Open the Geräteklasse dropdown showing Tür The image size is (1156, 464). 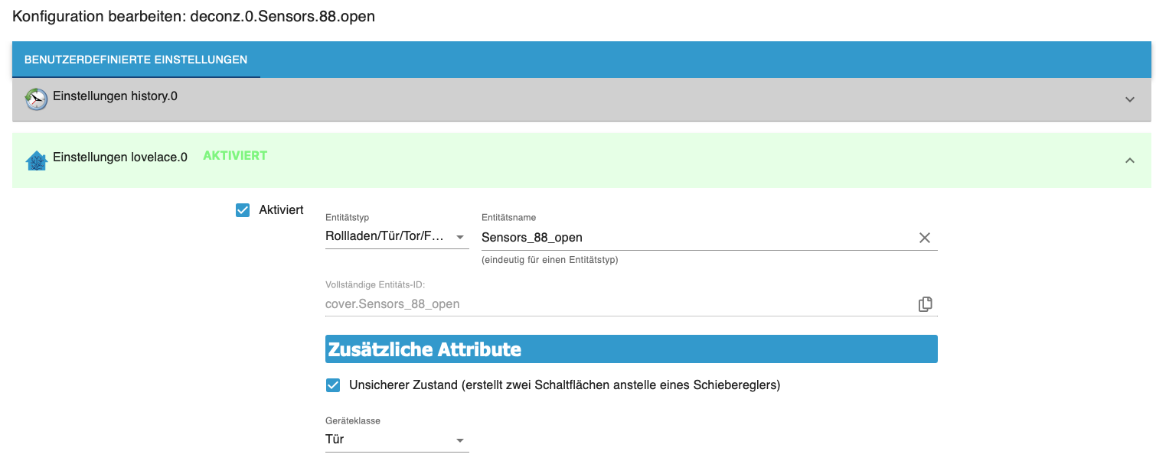point(397,440)
